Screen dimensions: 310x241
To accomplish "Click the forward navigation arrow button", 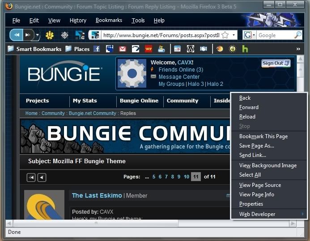I will pos(28,35).
